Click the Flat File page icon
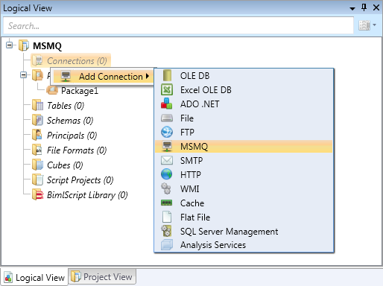This screenshot has width=383, height=286. 167,217
